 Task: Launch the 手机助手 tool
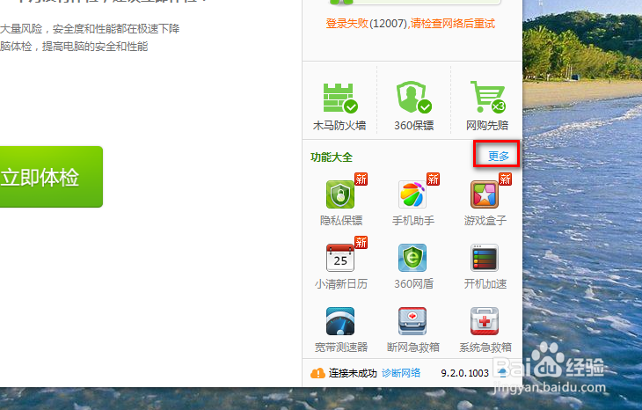[412, 195]
